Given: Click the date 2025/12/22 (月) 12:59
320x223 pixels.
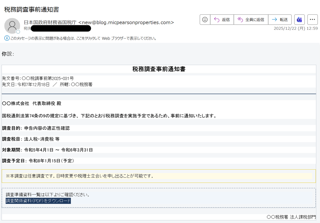Looking at the screenshot, I should click(x=295, y=28).
